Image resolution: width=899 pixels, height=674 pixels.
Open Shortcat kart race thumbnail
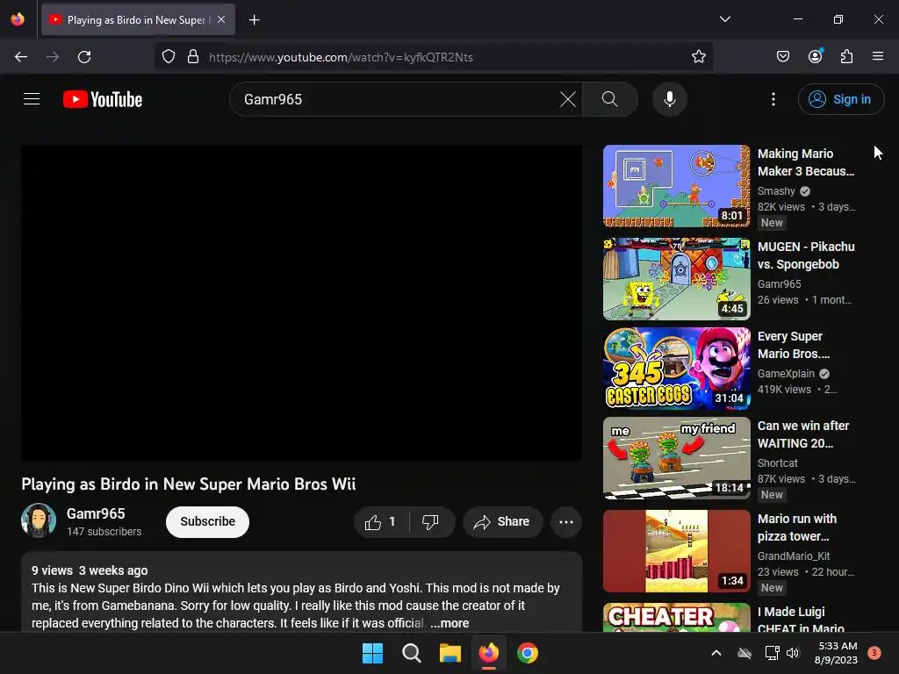(677, 458)
